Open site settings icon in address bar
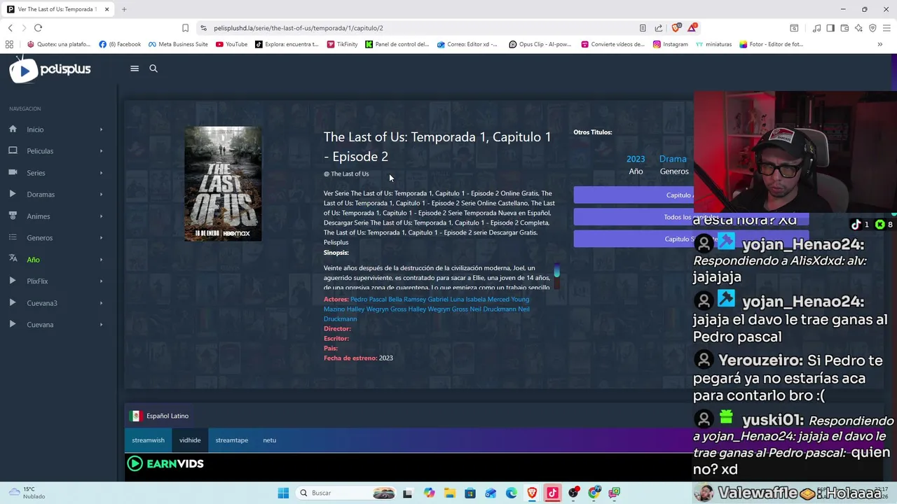897x504 pixels. point(203,28)
